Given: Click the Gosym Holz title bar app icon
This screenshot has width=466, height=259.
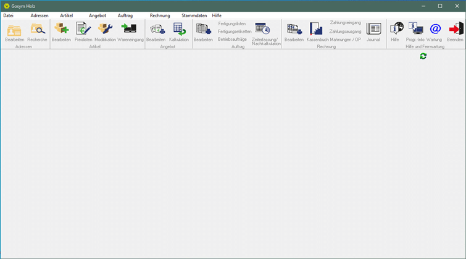Looking at the screenshot, I should tap(7, 6).
